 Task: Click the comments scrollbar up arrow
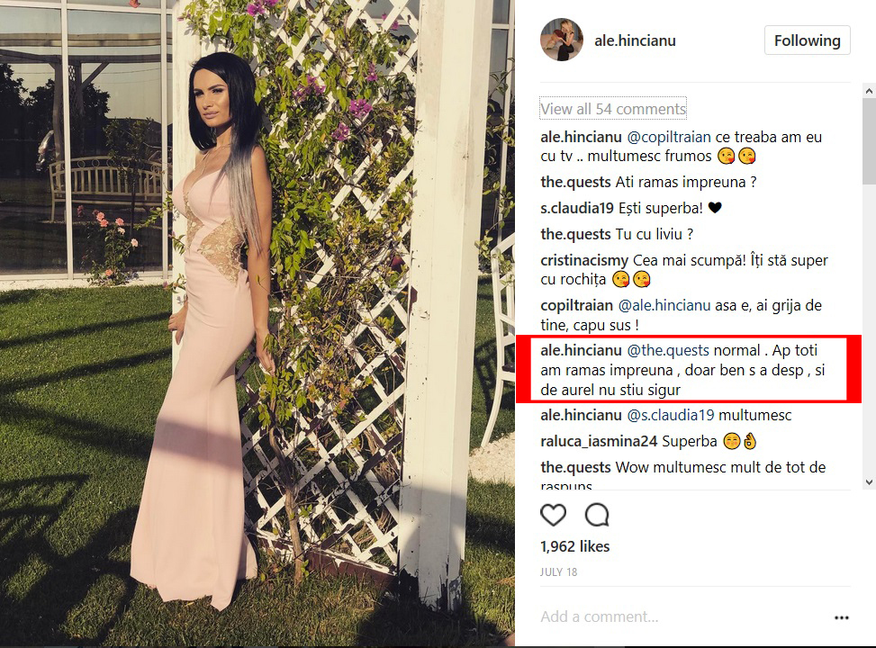pos(869,91)
